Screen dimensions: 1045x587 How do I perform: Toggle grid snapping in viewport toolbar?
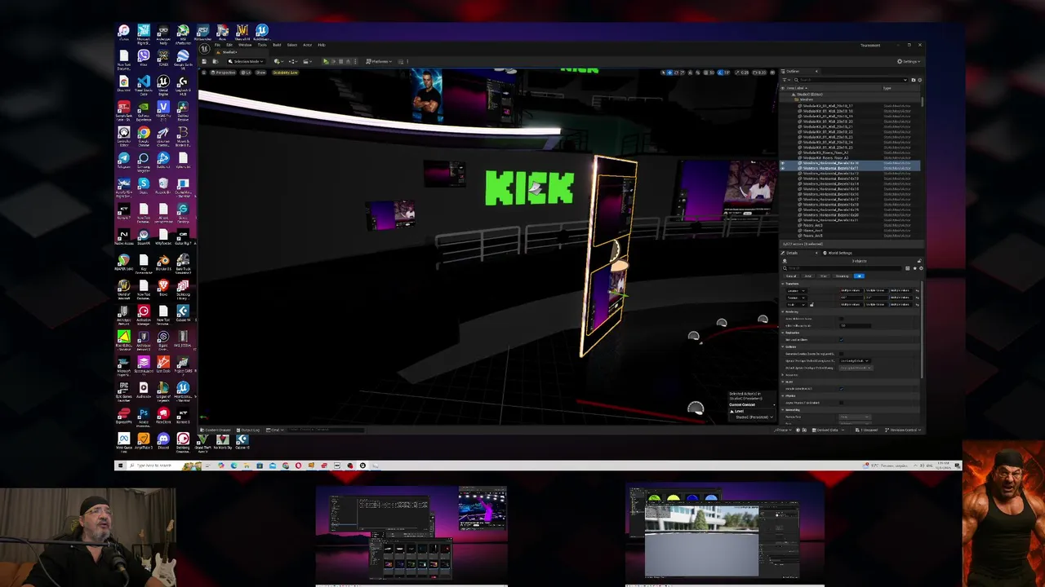(x=706, y=73)
